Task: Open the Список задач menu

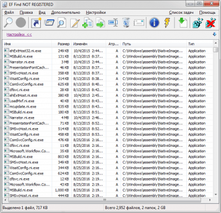Action: point(181,13)
